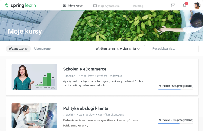Expand the Według terminu wykonania sort dropdown
Image resolution: width=203 pixels, height=131 pixels.
click(116, 49)
